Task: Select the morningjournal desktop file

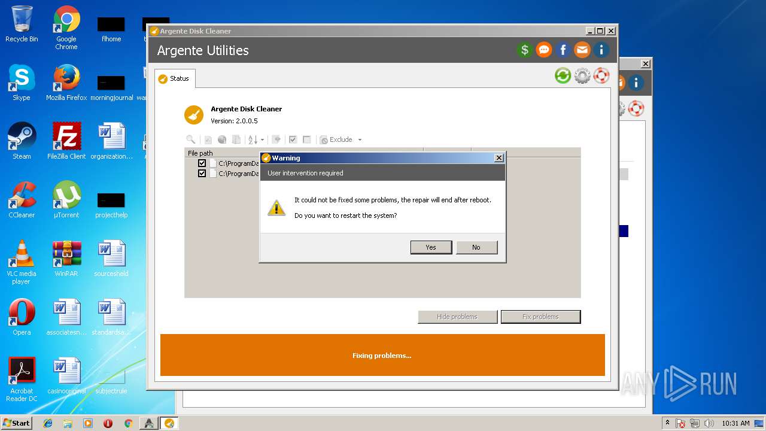Action: coord(111,87)
